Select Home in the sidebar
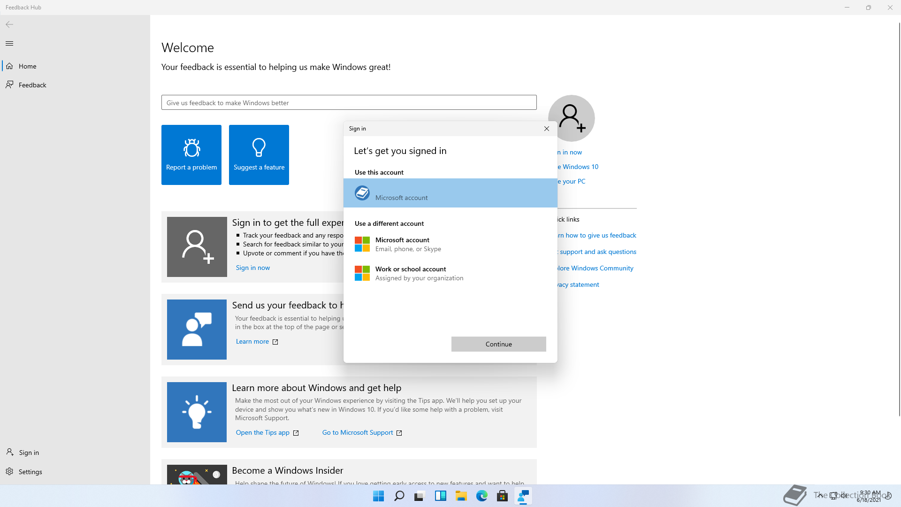901x507 pixels. pos(27,66)
